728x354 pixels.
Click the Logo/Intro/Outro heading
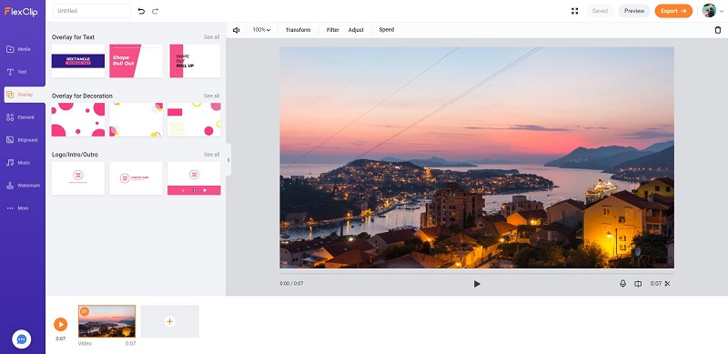pos(75,154)
